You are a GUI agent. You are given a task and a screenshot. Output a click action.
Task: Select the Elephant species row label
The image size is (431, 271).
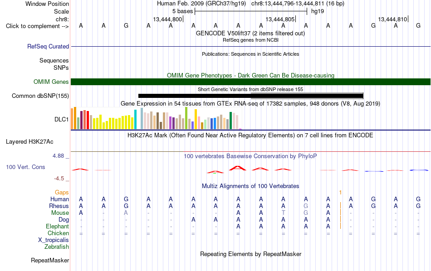(x=58, y=227)
